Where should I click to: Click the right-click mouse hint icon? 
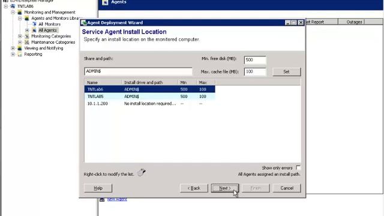pos(142,172)
